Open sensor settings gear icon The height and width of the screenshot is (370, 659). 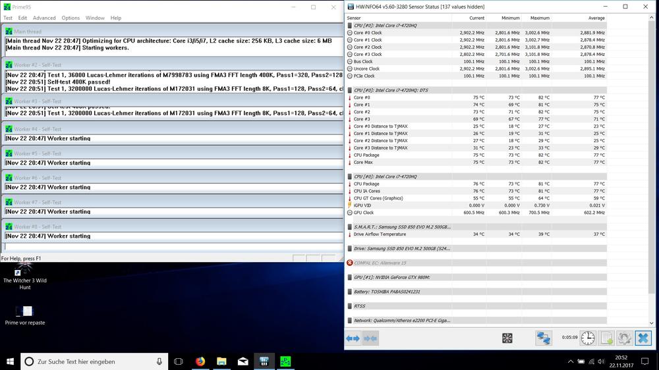pos(624,338)
